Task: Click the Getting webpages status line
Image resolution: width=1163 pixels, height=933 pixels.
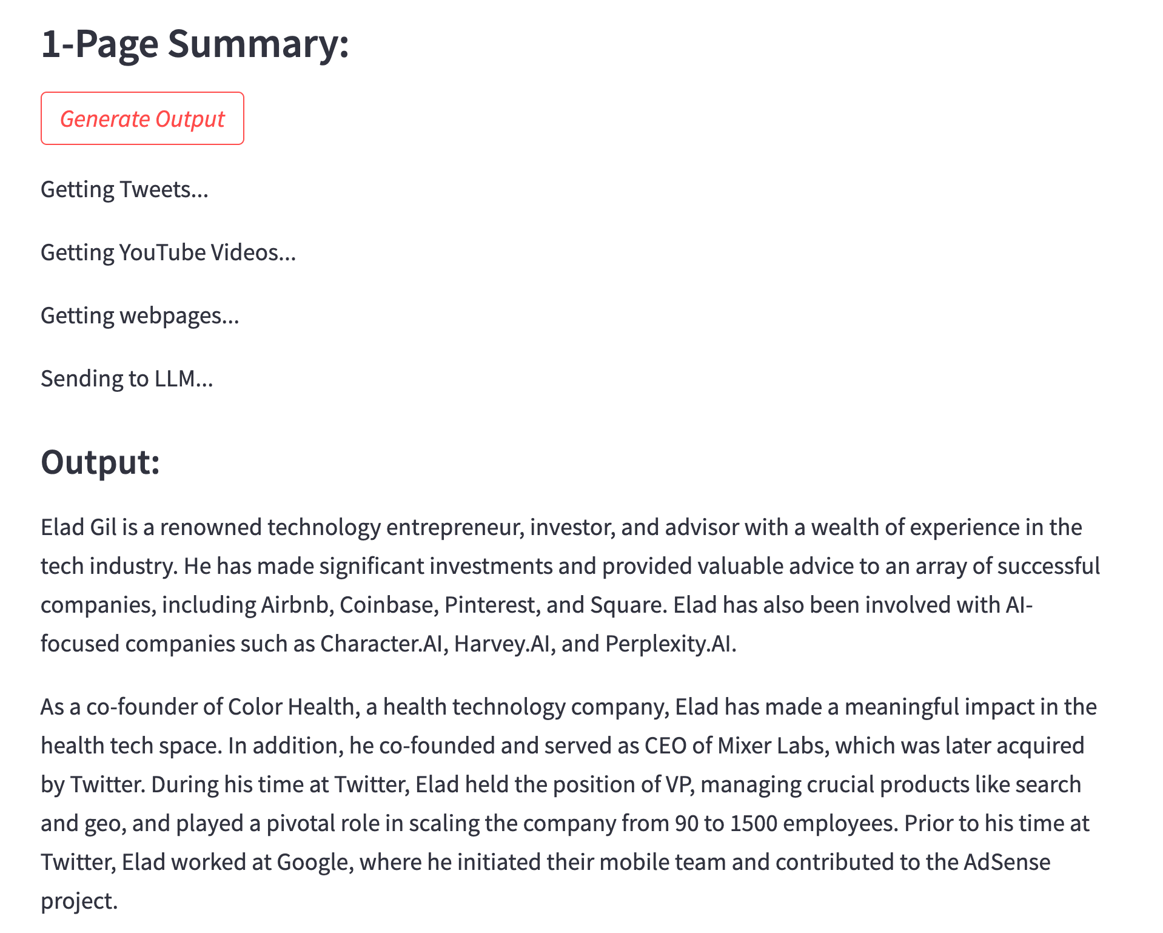Action: point(139,316)
